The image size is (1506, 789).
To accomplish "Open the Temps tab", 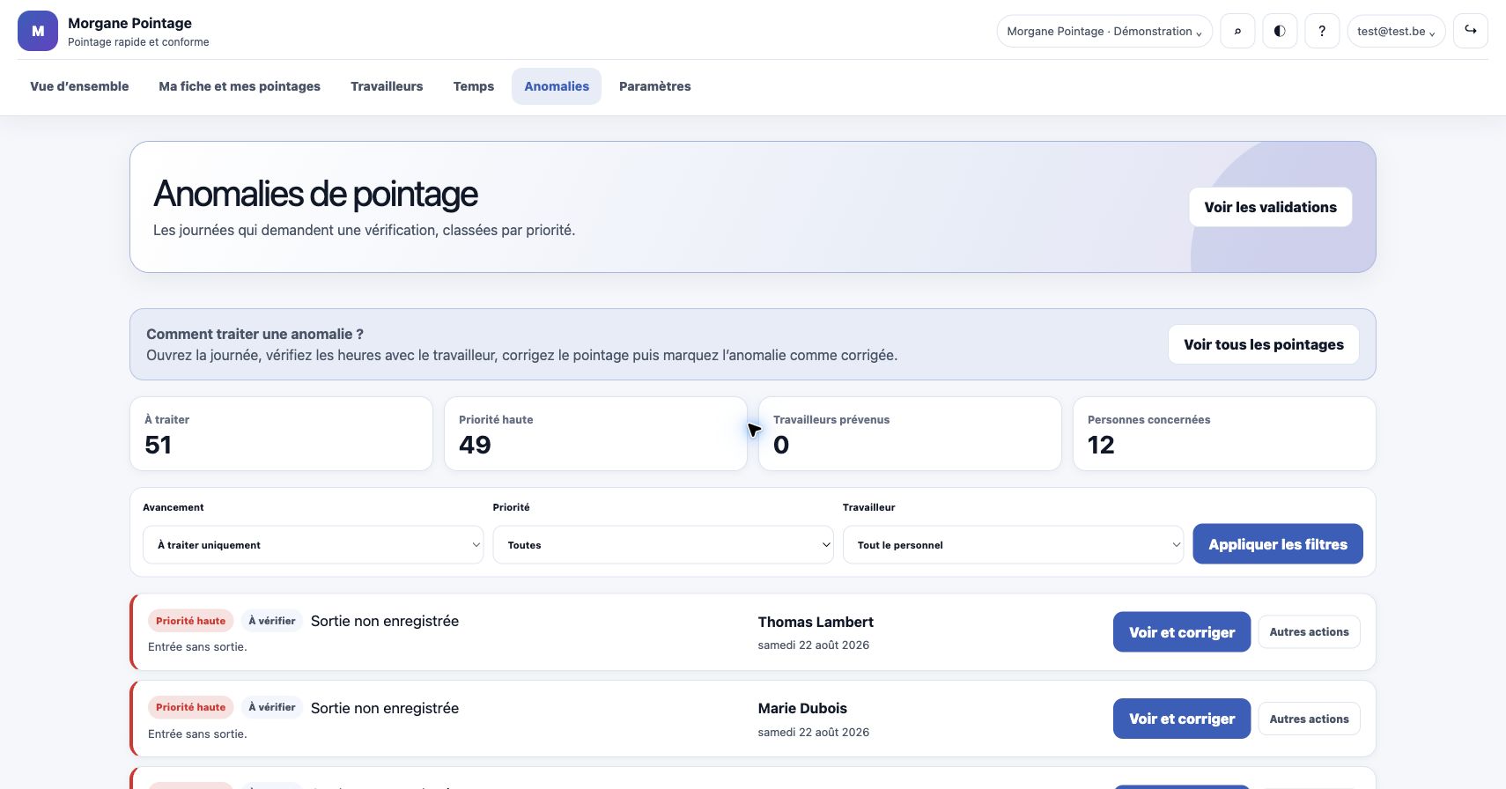I will (x=474, y=86).
